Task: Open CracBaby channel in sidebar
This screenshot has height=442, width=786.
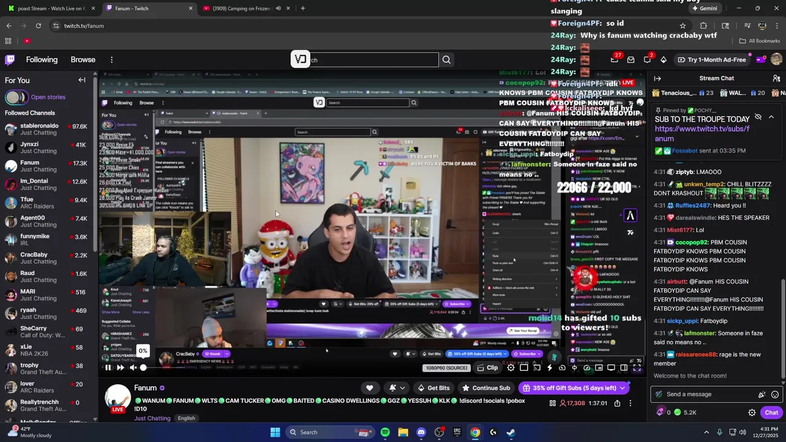Action: point(46,258)
